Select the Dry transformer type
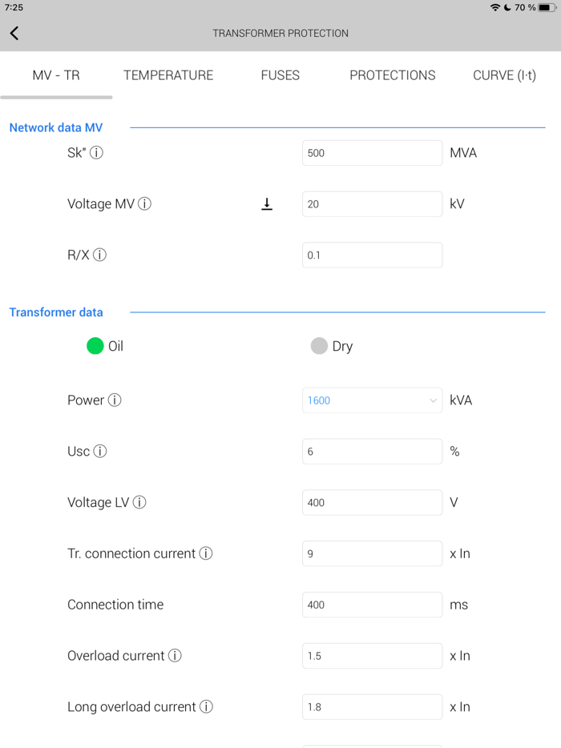 (320, 346)
